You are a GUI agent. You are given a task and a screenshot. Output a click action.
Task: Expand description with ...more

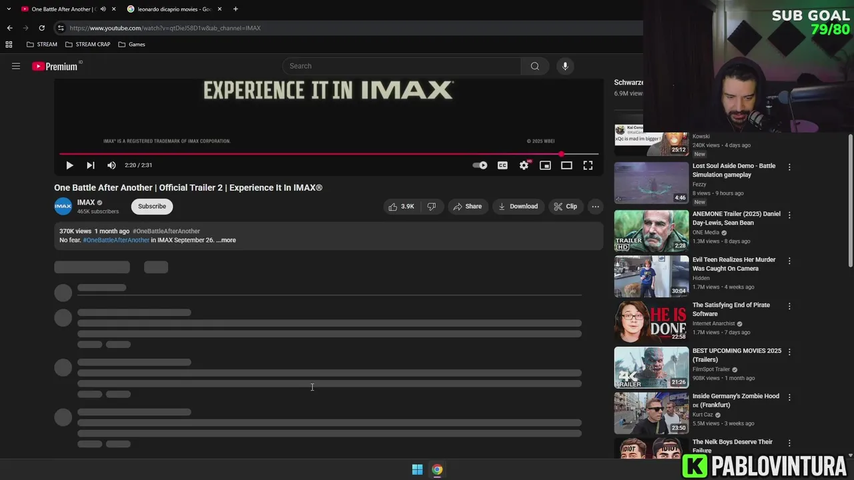pos(226,240)
